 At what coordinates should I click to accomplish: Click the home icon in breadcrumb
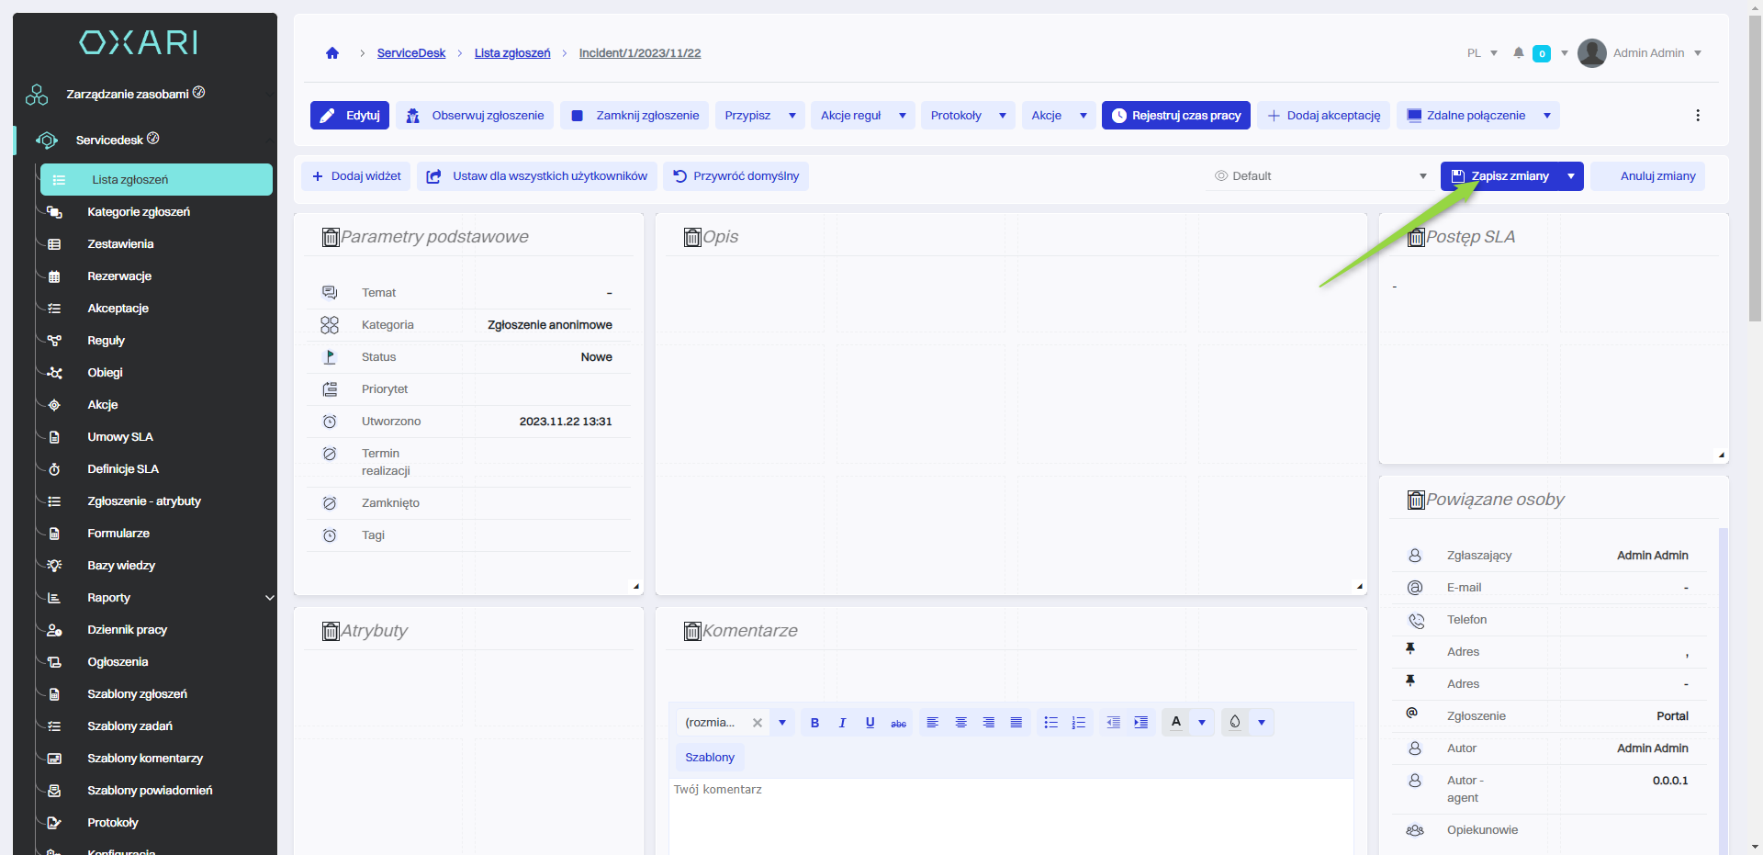[x=332, y=53]
